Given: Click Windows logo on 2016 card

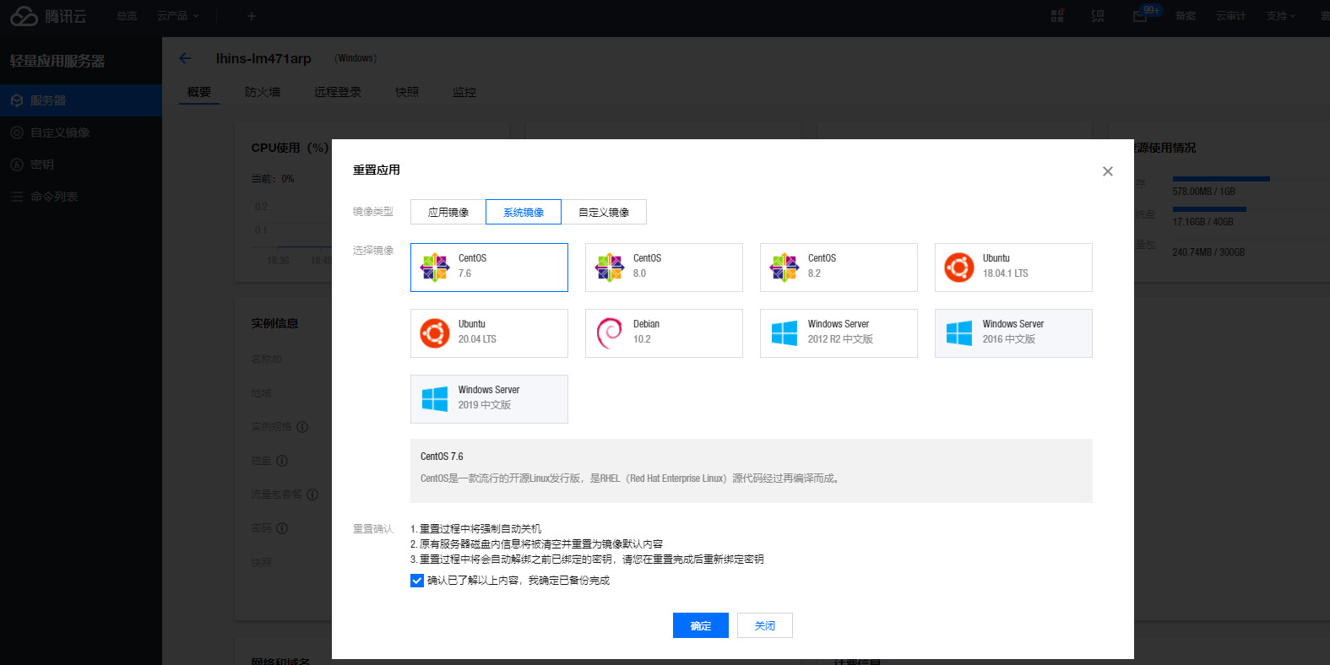Looking at the screenshot, I should (x=959, y=333).
